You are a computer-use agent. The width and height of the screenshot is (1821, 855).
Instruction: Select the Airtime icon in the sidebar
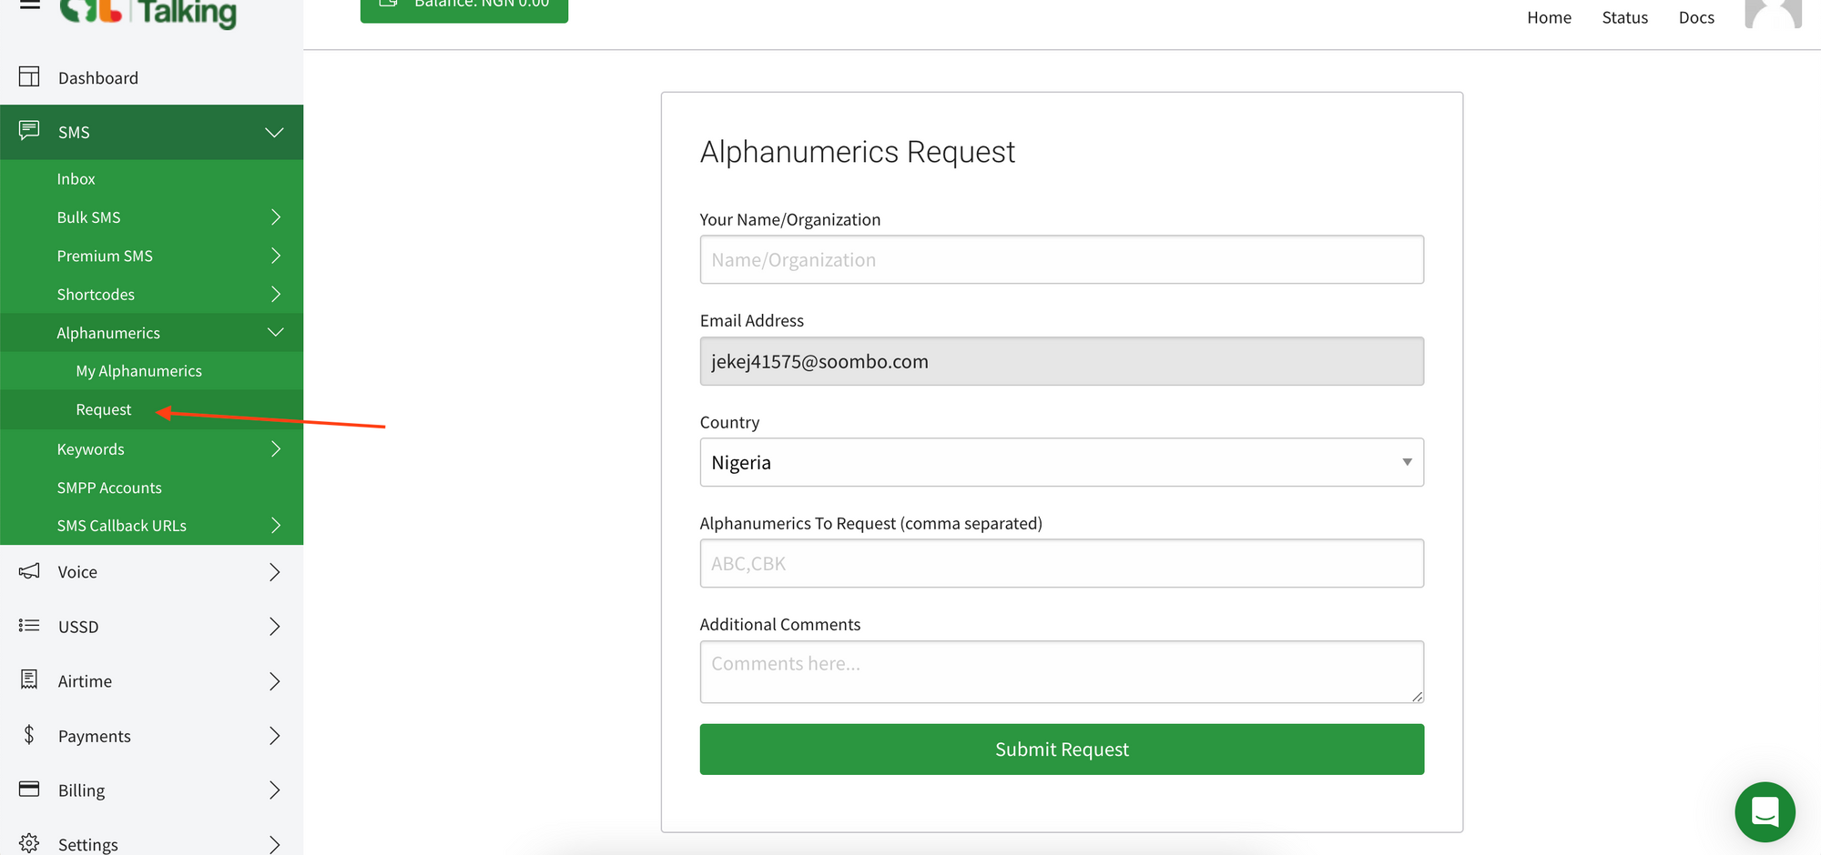point(27,680)
